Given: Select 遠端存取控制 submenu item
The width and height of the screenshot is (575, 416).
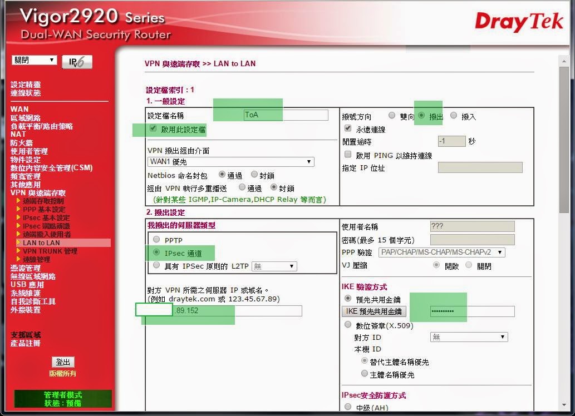Looking at the screenshot, I should tap(43, 201).
